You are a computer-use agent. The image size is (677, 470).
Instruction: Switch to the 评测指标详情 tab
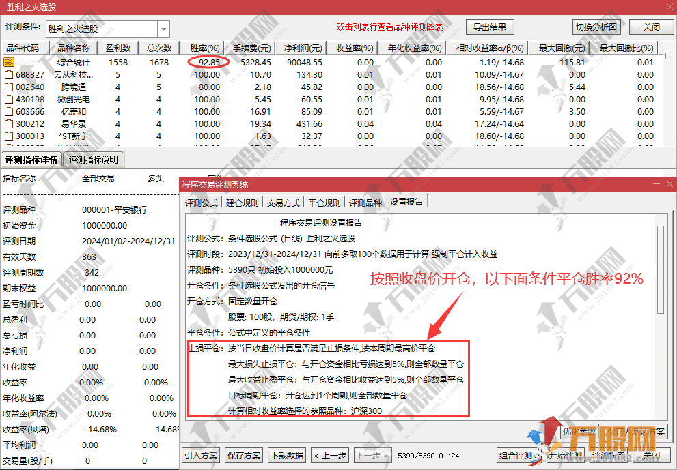31,160
